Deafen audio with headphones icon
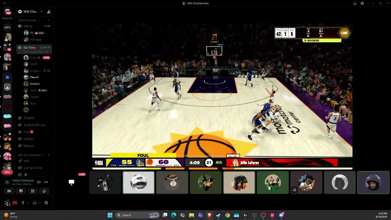 [x=35, y=203]
